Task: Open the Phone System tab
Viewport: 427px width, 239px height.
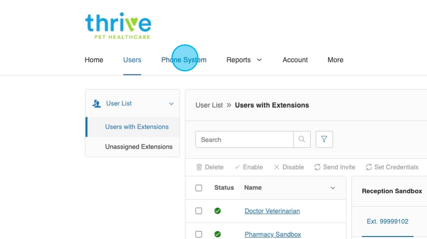Action: pos(184,60)
